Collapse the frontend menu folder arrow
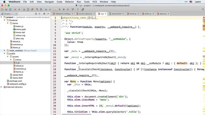Image resolution: width=205 pixels, height=115 pixels. tap(8, 23)
